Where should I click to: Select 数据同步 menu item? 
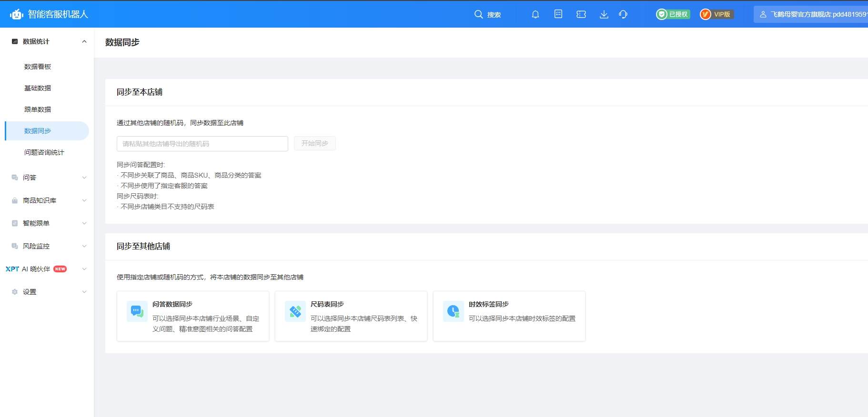pos(47,131)
